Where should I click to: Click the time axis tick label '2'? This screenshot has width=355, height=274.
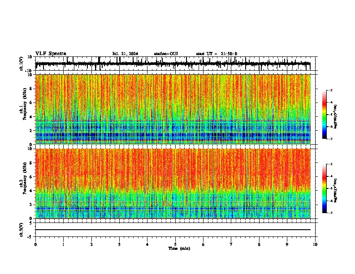pos(91,244)
